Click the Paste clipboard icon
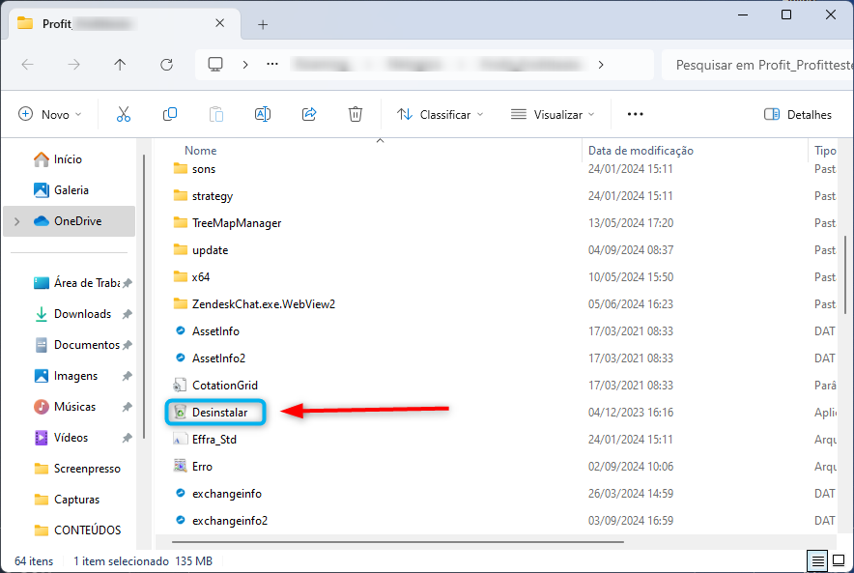 (x=216, y=114)
